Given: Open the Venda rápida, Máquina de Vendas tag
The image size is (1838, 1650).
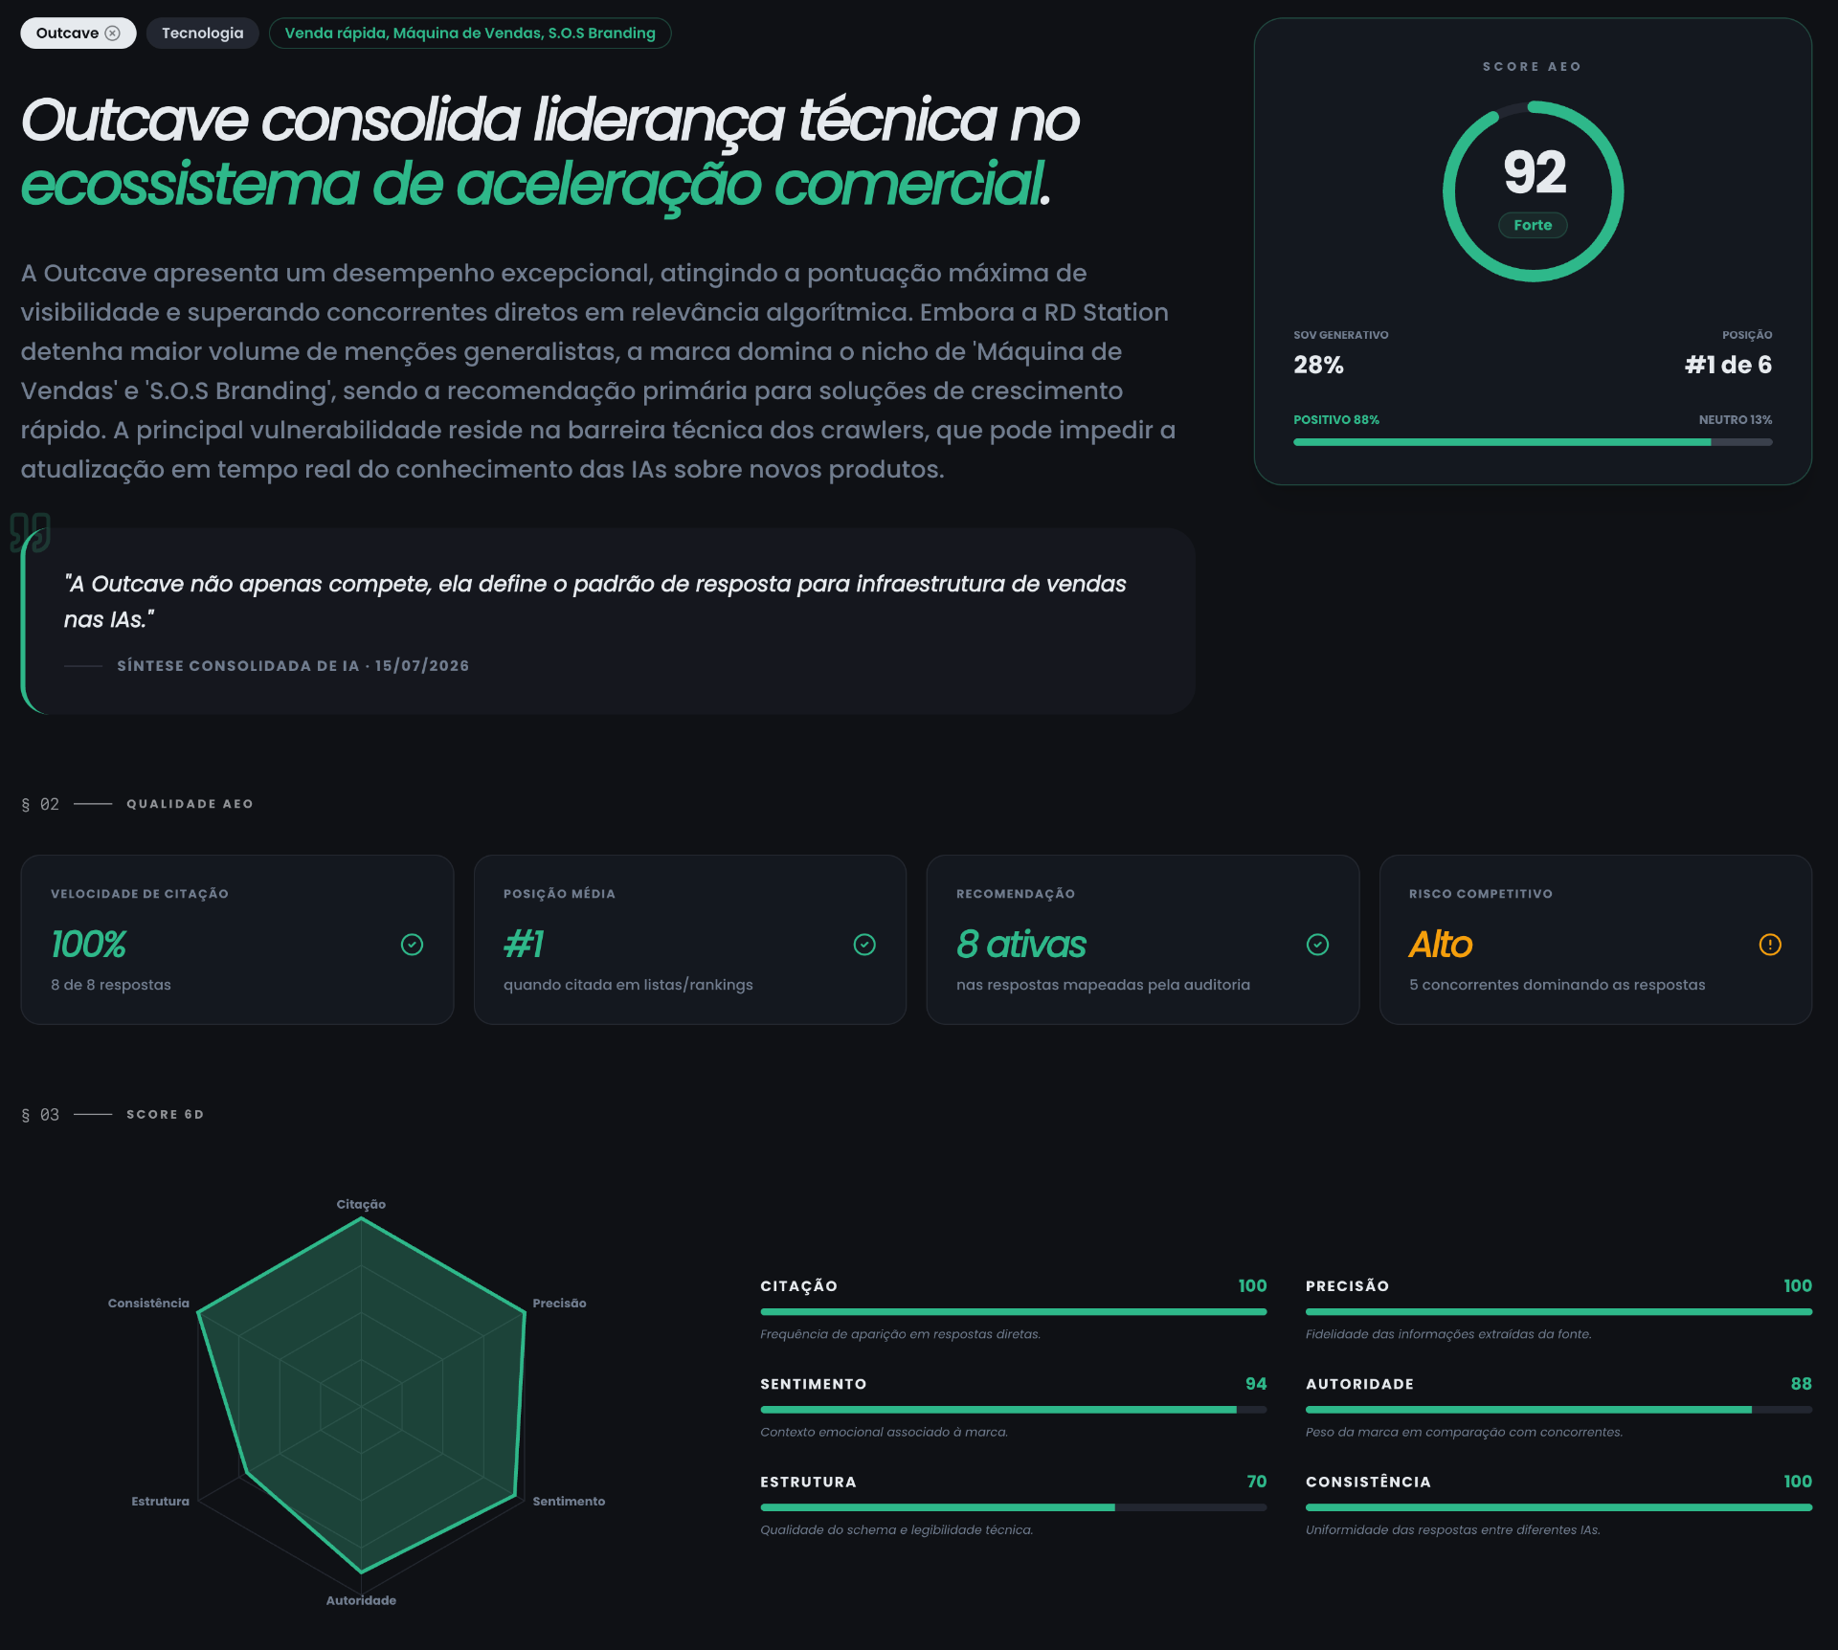Looking at the screenshot, I should pos(470,33).
